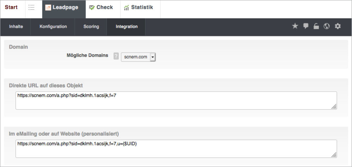Click the globe icon in toolbar

pos(327,26)
